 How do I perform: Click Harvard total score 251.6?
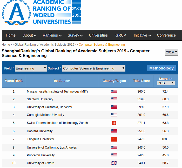141,131
